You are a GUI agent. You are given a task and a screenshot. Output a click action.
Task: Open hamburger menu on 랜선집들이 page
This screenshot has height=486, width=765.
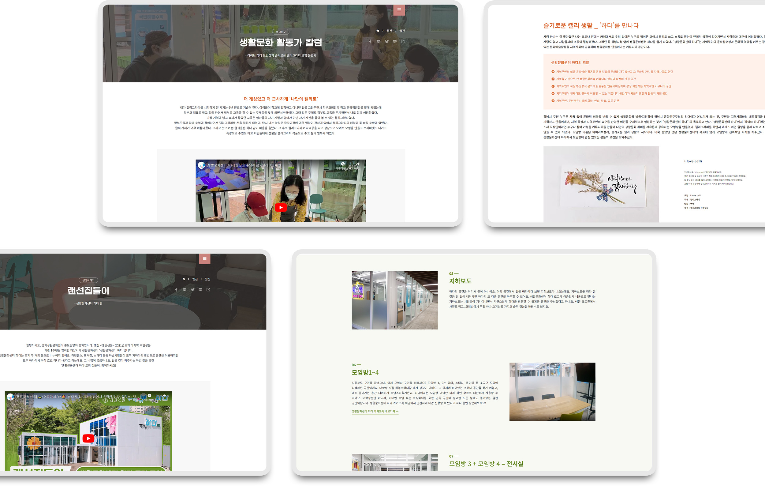[205, 258]
